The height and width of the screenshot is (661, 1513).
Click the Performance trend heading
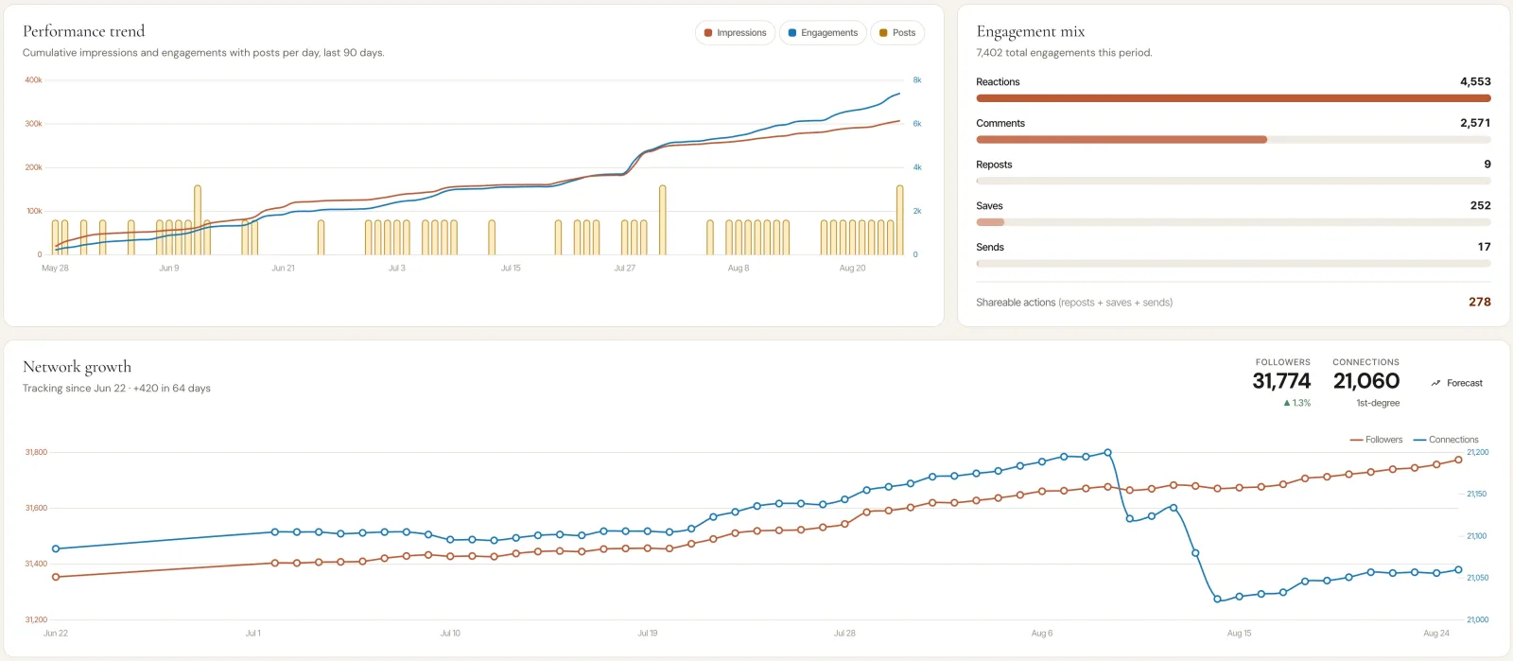[84, 31]
